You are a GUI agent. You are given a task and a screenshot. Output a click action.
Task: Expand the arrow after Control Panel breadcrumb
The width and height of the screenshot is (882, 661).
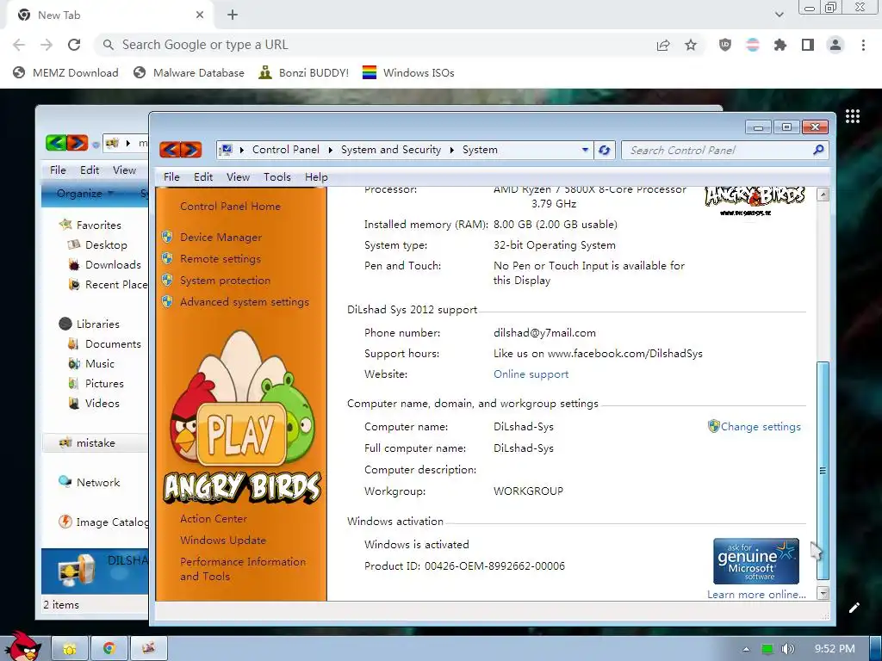point(330,150)
